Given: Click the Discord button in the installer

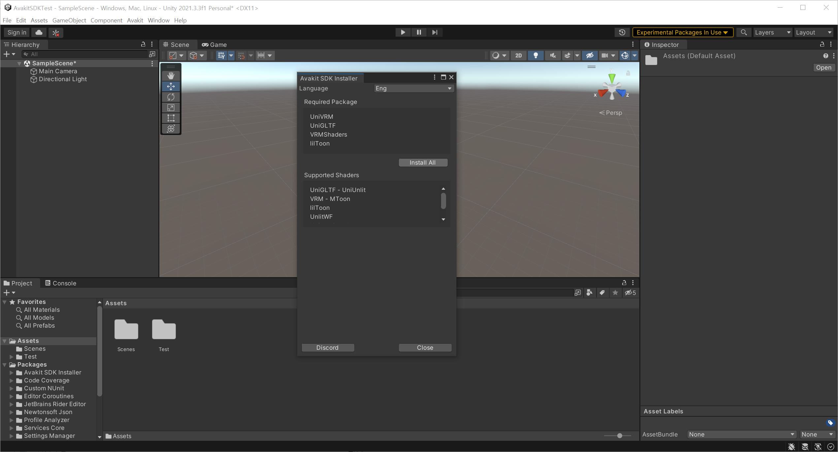Looking at the screenshot, I should coord(327,347).
